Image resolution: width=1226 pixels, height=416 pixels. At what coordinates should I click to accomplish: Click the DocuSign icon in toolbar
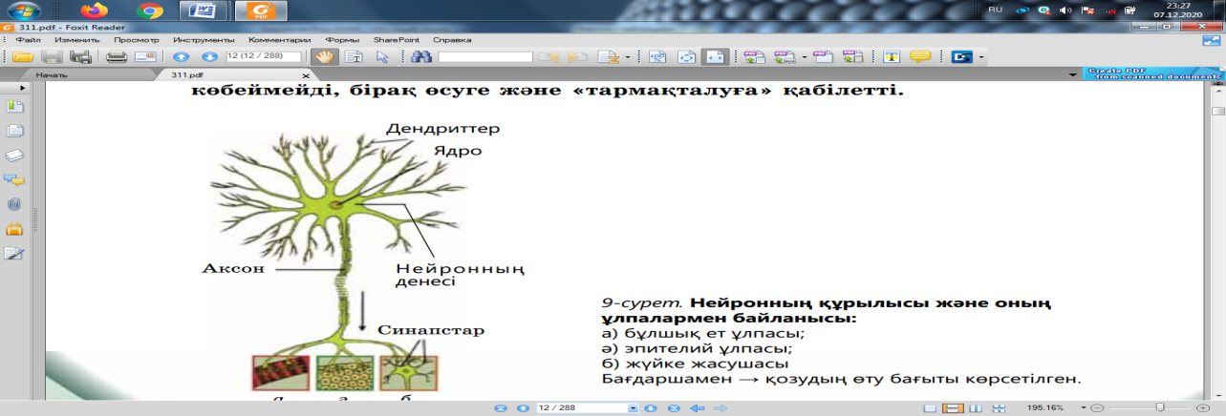pos(962,57)
